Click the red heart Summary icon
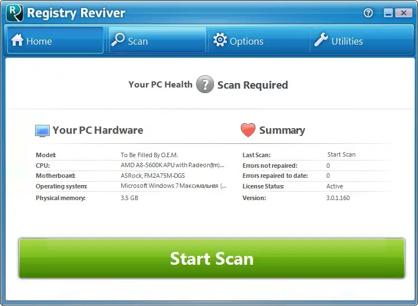The width and height of the screenshot is (418, 306). [248, 130]
